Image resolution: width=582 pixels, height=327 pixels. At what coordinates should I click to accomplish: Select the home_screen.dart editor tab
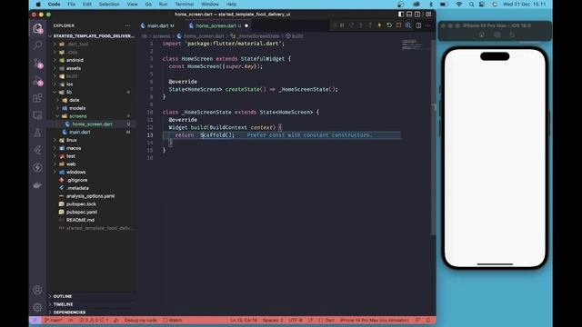pyautogui.click(x=218, y=25)
